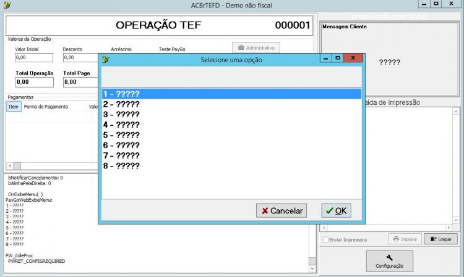The width and height of the screenshot is (464, 277).
Task: Click the 'PayGoWebExibeMenu:' log line
Action: [x=29, y=200]
